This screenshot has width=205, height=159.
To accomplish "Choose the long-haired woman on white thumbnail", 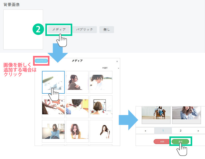I will click(x=101, y=131).
